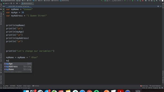Open the Logcat tool window

pos(27,86)
